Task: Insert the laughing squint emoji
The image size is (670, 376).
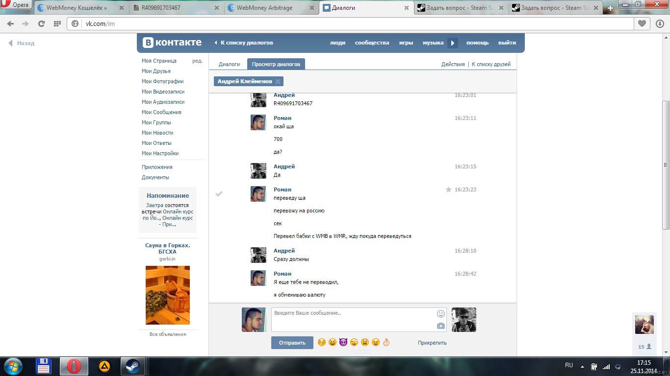Action: pos(333,342)
